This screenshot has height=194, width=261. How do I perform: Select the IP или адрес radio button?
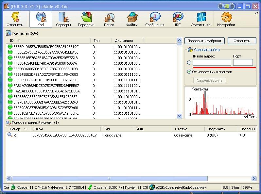189,62
